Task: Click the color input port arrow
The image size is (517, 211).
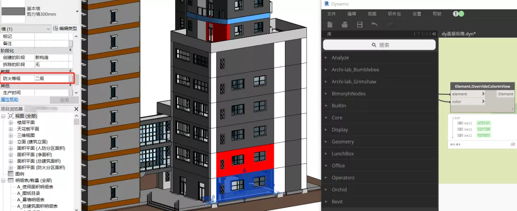Action: point(483,101)
